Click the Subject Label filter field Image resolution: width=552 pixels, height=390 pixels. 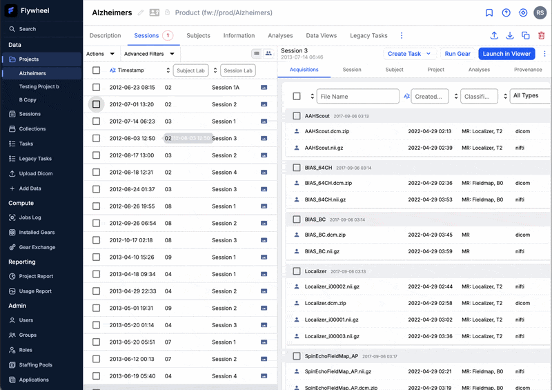coord(191,70)
